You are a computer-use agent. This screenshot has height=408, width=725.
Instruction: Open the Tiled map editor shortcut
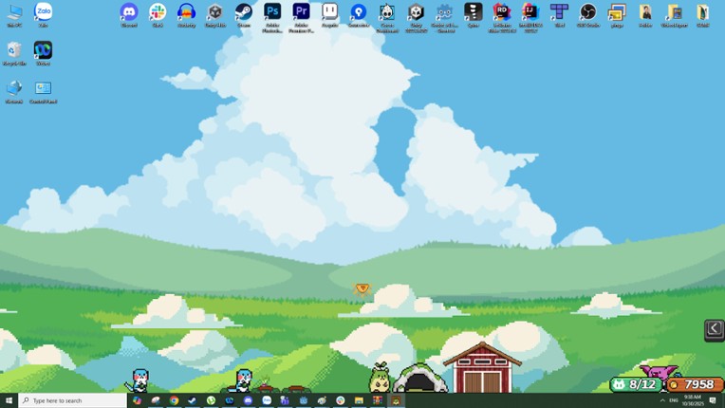pos(559,15)
